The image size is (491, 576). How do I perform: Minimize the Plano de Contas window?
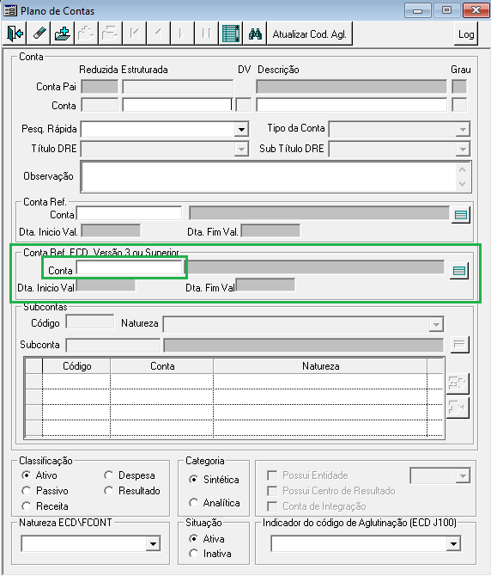tap(418, 10)
